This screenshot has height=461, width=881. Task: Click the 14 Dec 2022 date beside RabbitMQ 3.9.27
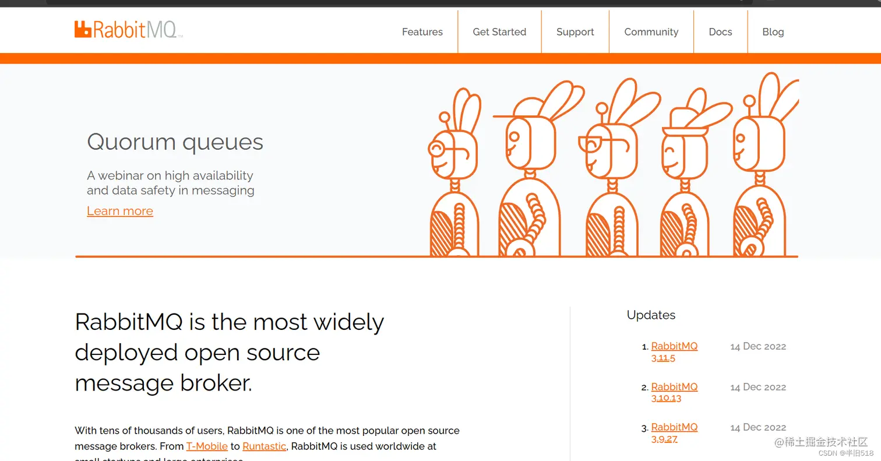point(758,427)
